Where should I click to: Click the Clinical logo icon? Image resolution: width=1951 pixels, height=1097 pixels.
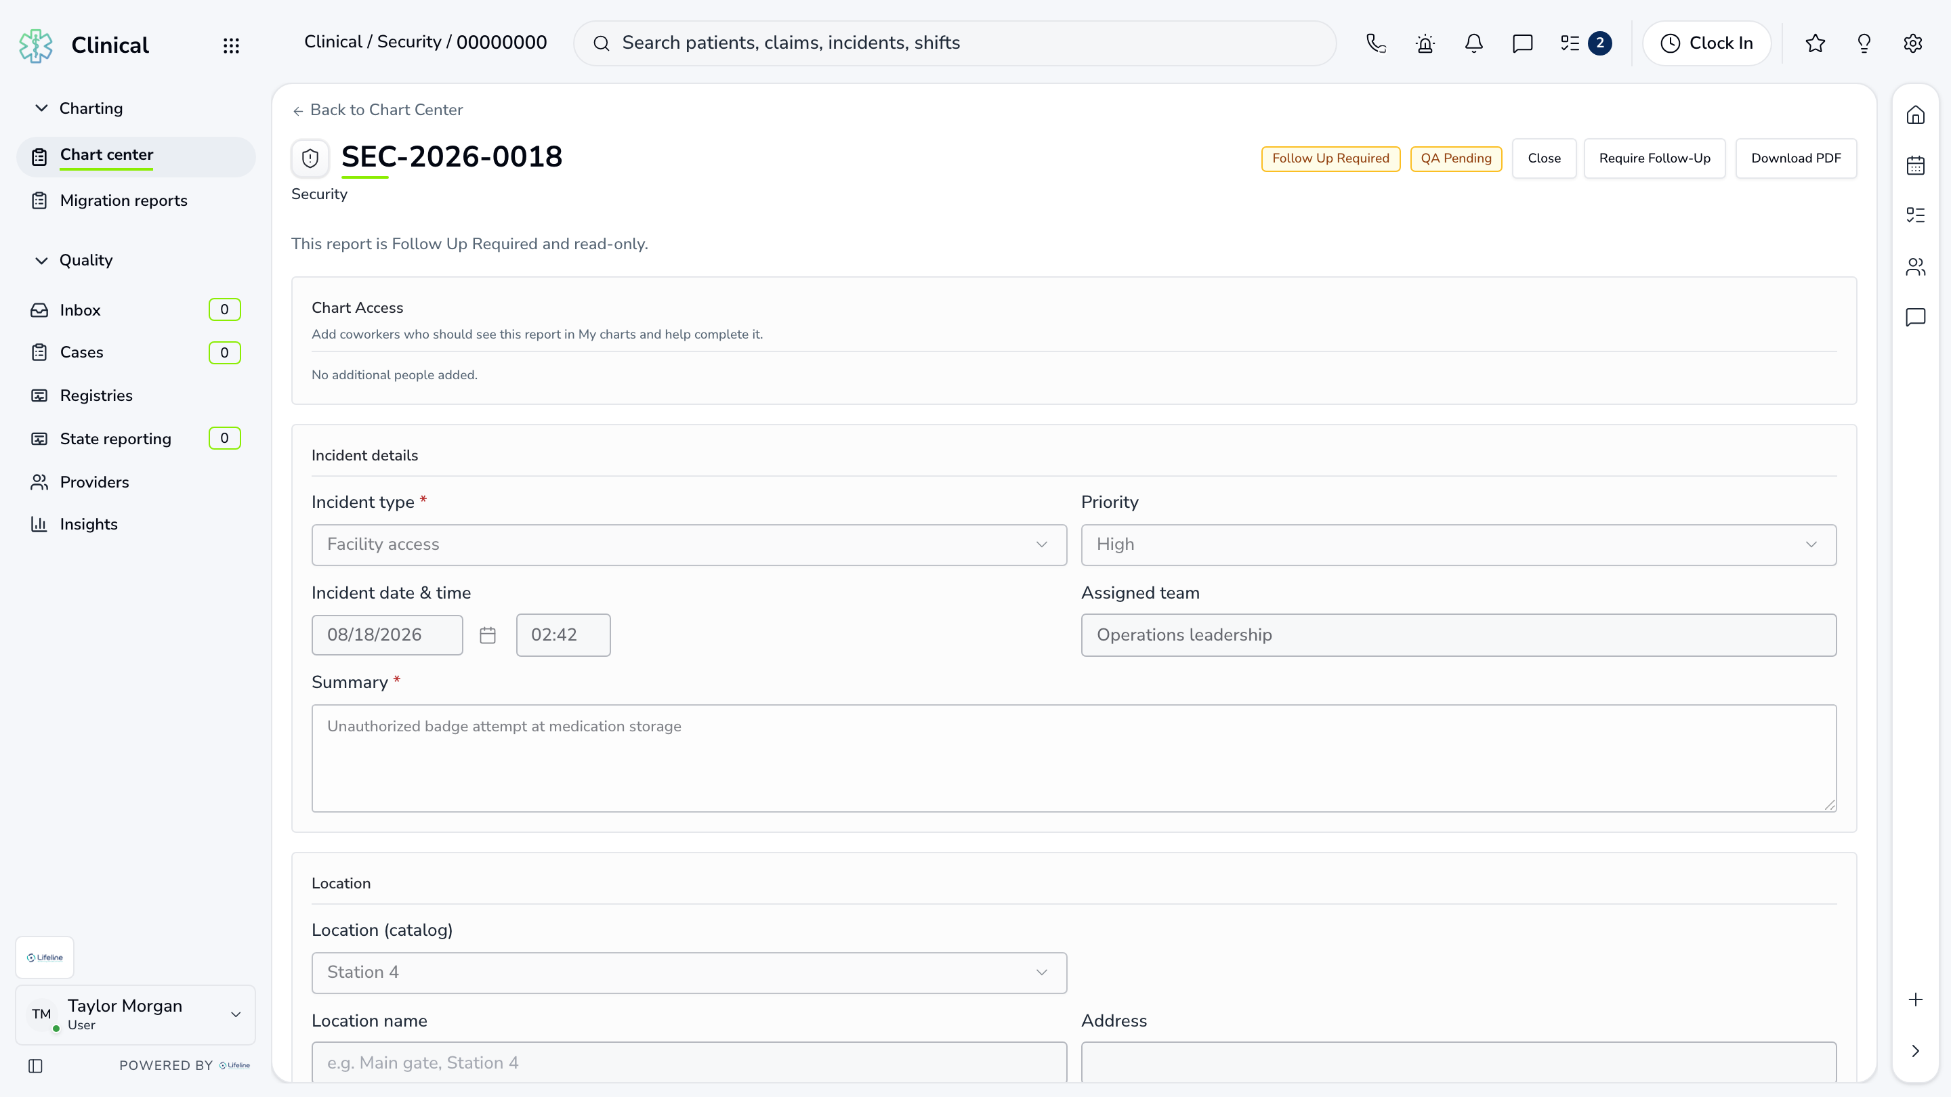pos(36,45)
